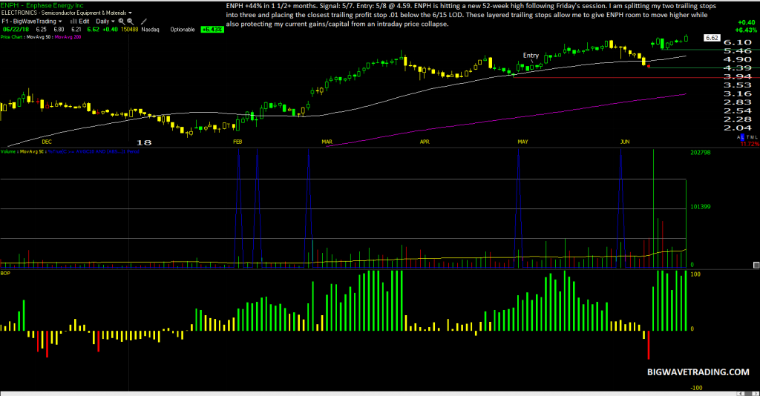
Task: Click the high price 6.80
Action: (x=59, y=30)
